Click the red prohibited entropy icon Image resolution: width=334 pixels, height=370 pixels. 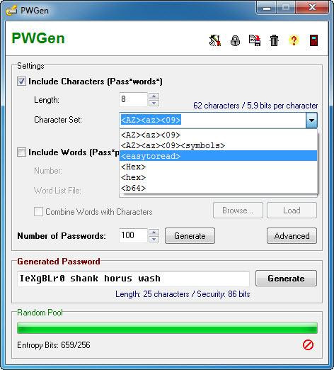click(308, 345)
